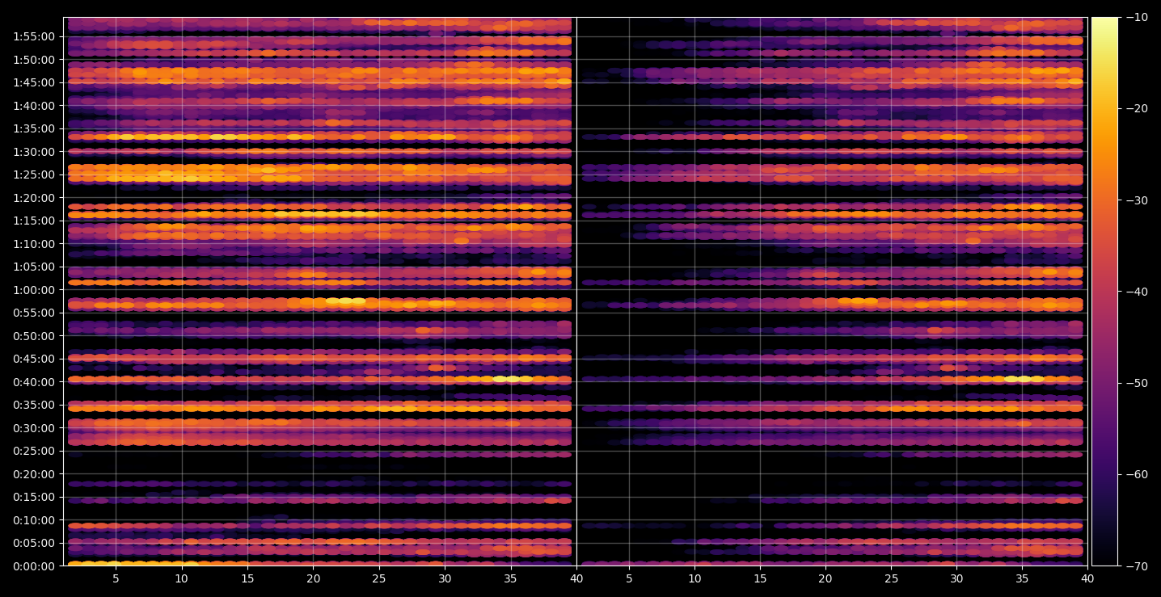This screenshot has height=597, width=1161.
Task: Select the 0:05:00 y-axis tick label
Action: 34,543
